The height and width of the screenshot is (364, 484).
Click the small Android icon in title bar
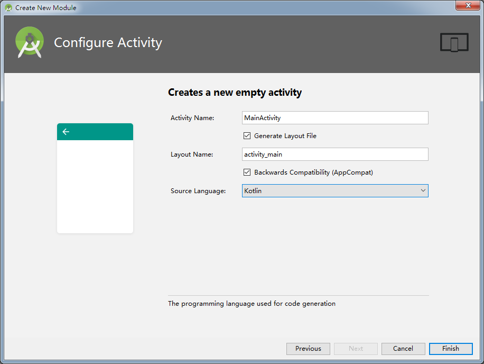(8, 8)
